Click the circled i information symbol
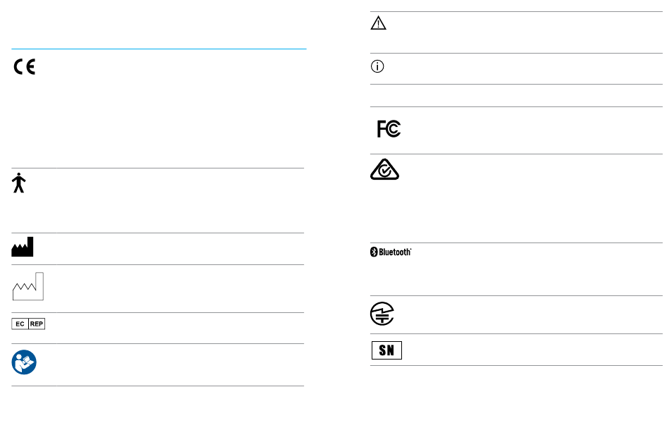 tap(377, 66)
